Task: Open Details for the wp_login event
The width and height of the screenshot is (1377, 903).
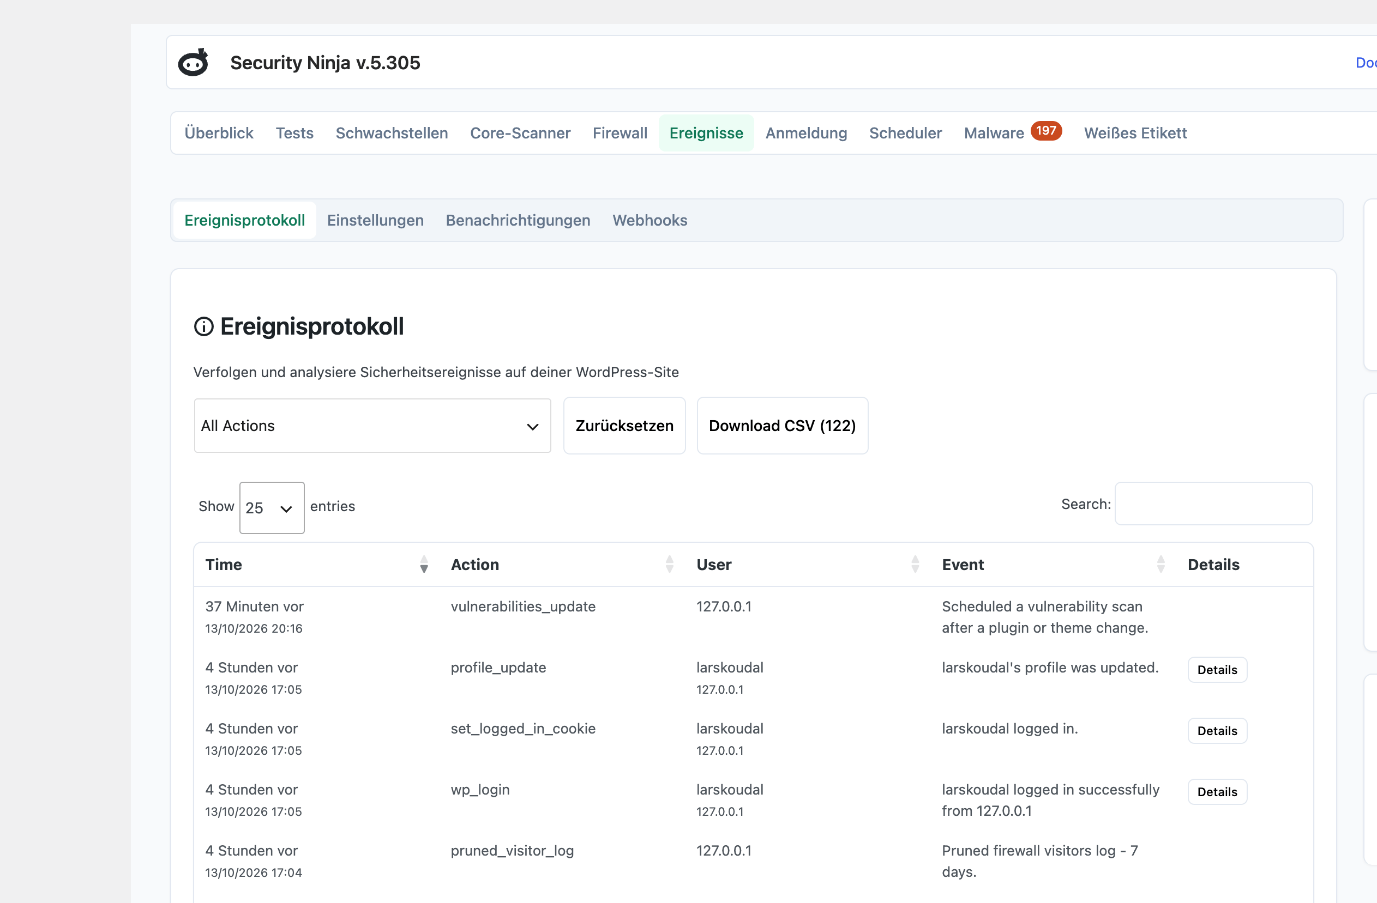Action: 1217,792
